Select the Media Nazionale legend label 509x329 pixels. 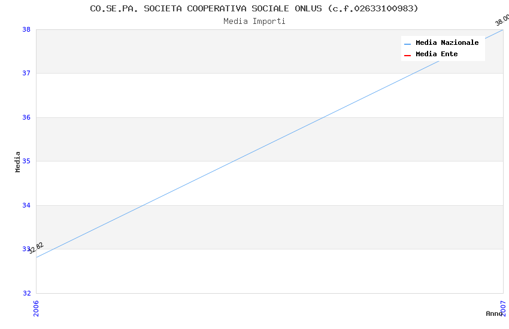pyautogui.click(x=447, y=42)
